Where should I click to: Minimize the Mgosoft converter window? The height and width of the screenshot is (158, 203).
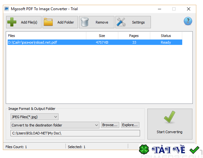[160, 9]
